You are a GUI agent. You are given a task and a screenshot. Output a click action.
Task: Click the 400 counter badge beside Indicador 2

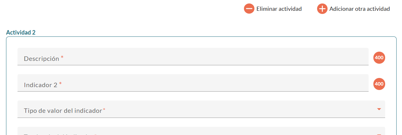coord(379,84)
